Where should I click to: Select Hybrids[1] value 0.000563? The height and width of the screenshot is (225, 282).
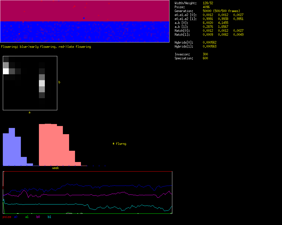click(x=210, y=47)
